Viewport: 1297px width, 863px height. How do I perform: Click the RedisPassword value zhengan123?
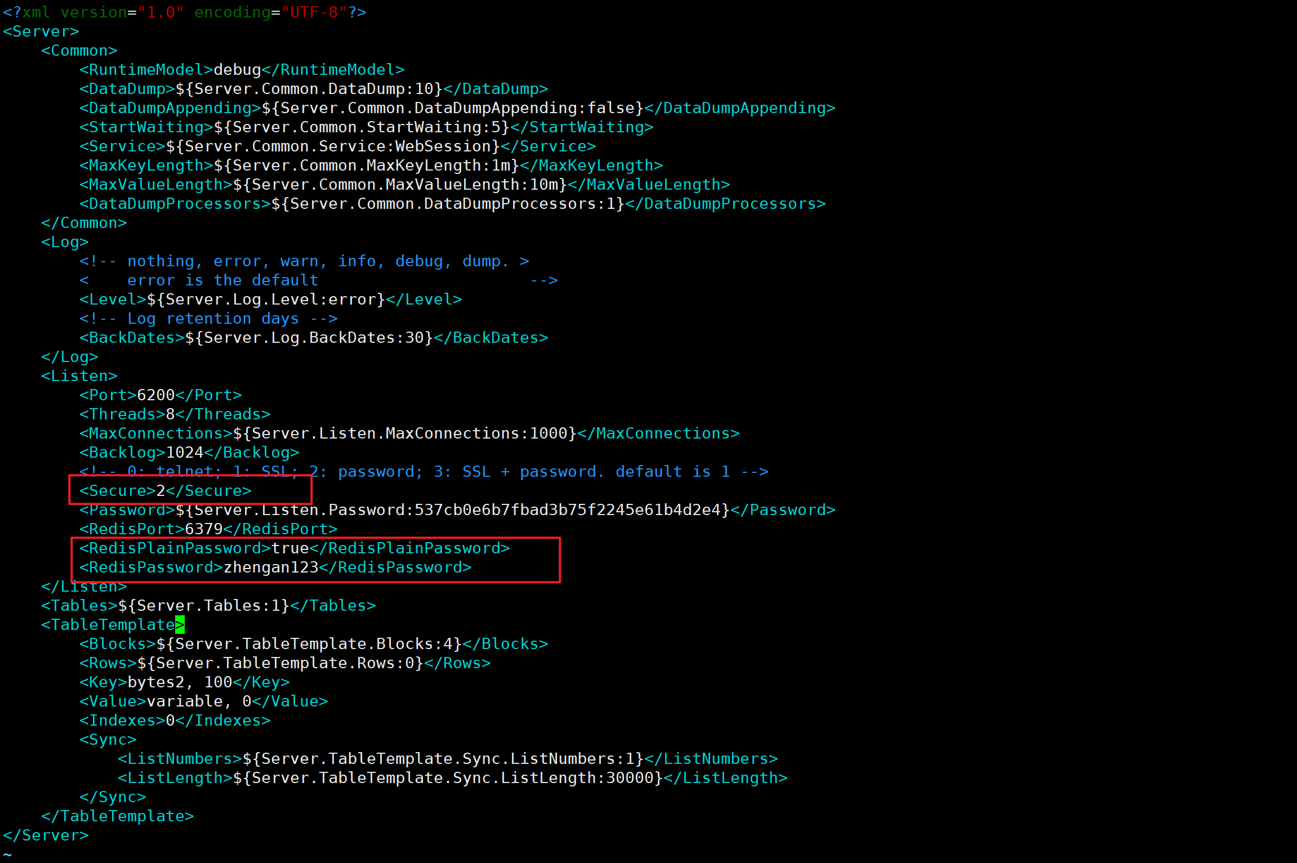[271, 567]
